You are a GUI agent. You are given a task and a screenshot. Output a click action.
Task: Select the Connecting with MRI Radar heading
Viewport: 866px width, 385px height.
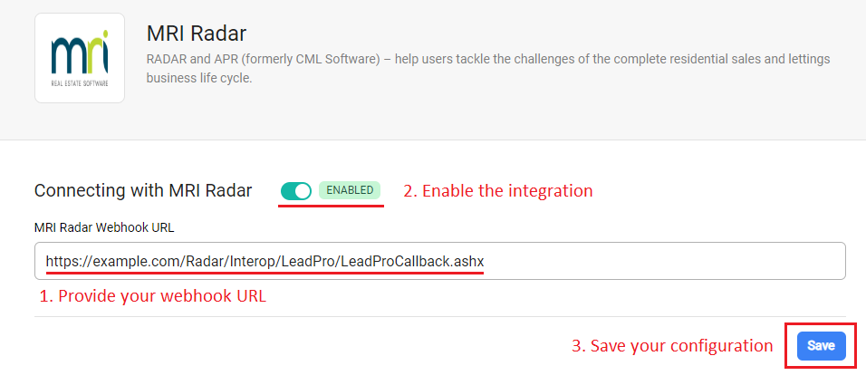[x=143, y=191]
